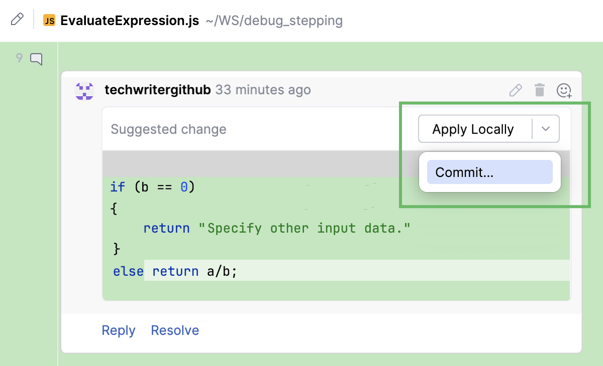
Task: Edit the comment using the pencil icon
Action: coord(515,90)
